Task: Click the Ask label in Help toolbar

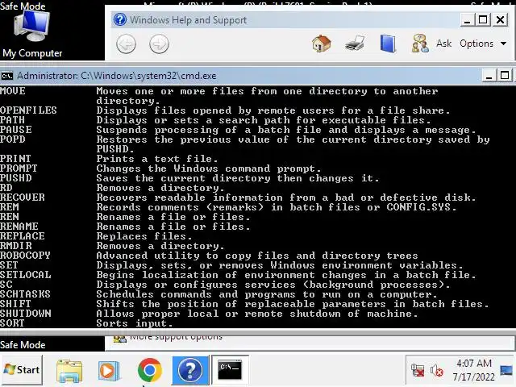Action: [x=444, y=44]
